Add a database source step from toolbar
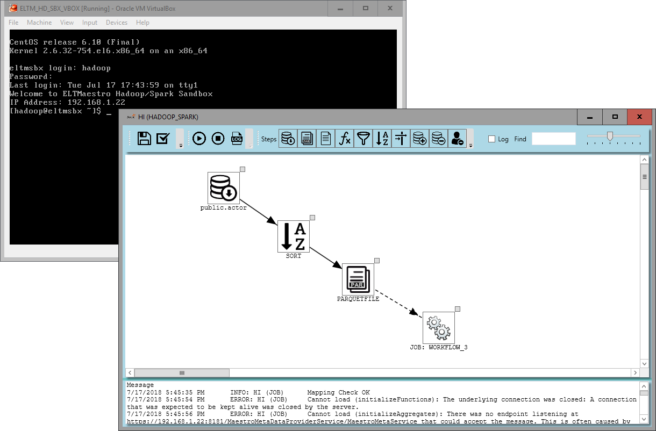The height and width of the screenshot is (431, 656). coord(288,139)
